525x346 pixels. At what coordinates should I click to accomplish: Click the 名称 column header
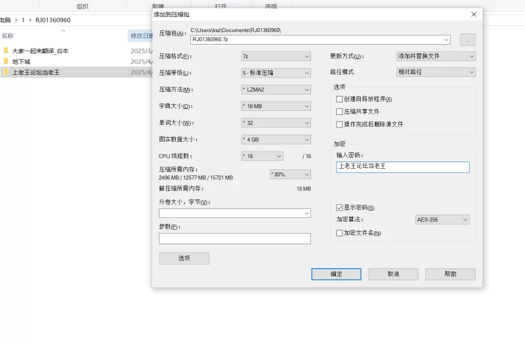[8, 36]
